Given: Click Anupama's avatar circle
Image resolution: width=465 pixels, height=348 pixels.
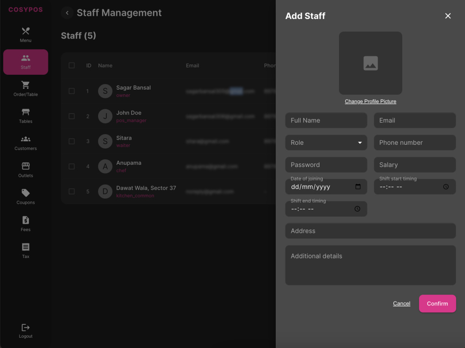Looking at the screenshot, I should click(105, 167).
